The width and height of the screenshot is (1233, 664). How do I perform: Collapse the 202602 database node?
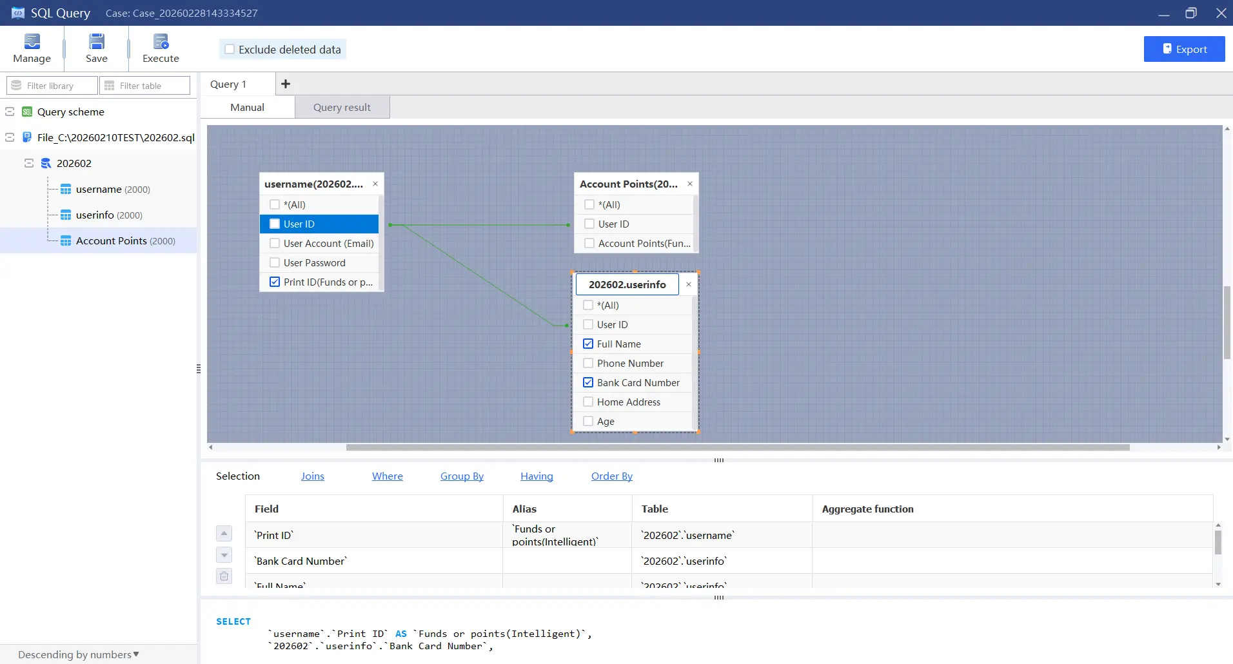click(28, 163)
